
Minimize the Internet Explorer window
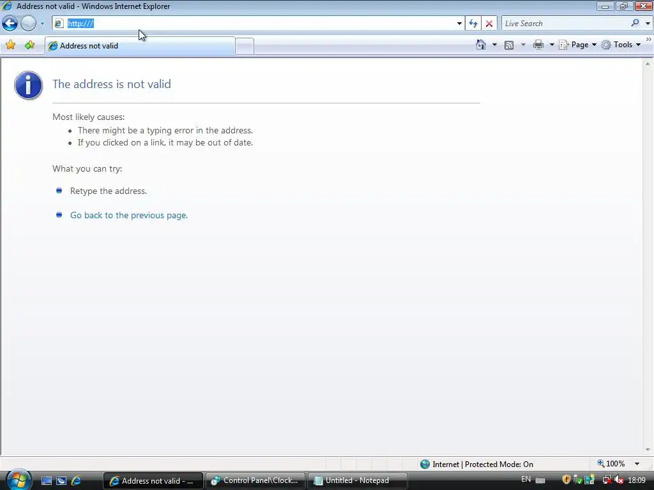coord(605,6)
